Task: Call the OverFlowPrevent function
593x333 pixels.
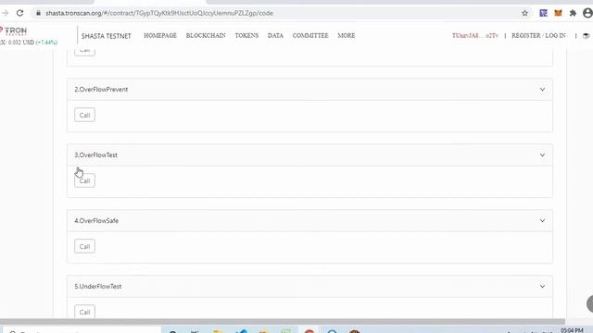Action: click(84, 115)
